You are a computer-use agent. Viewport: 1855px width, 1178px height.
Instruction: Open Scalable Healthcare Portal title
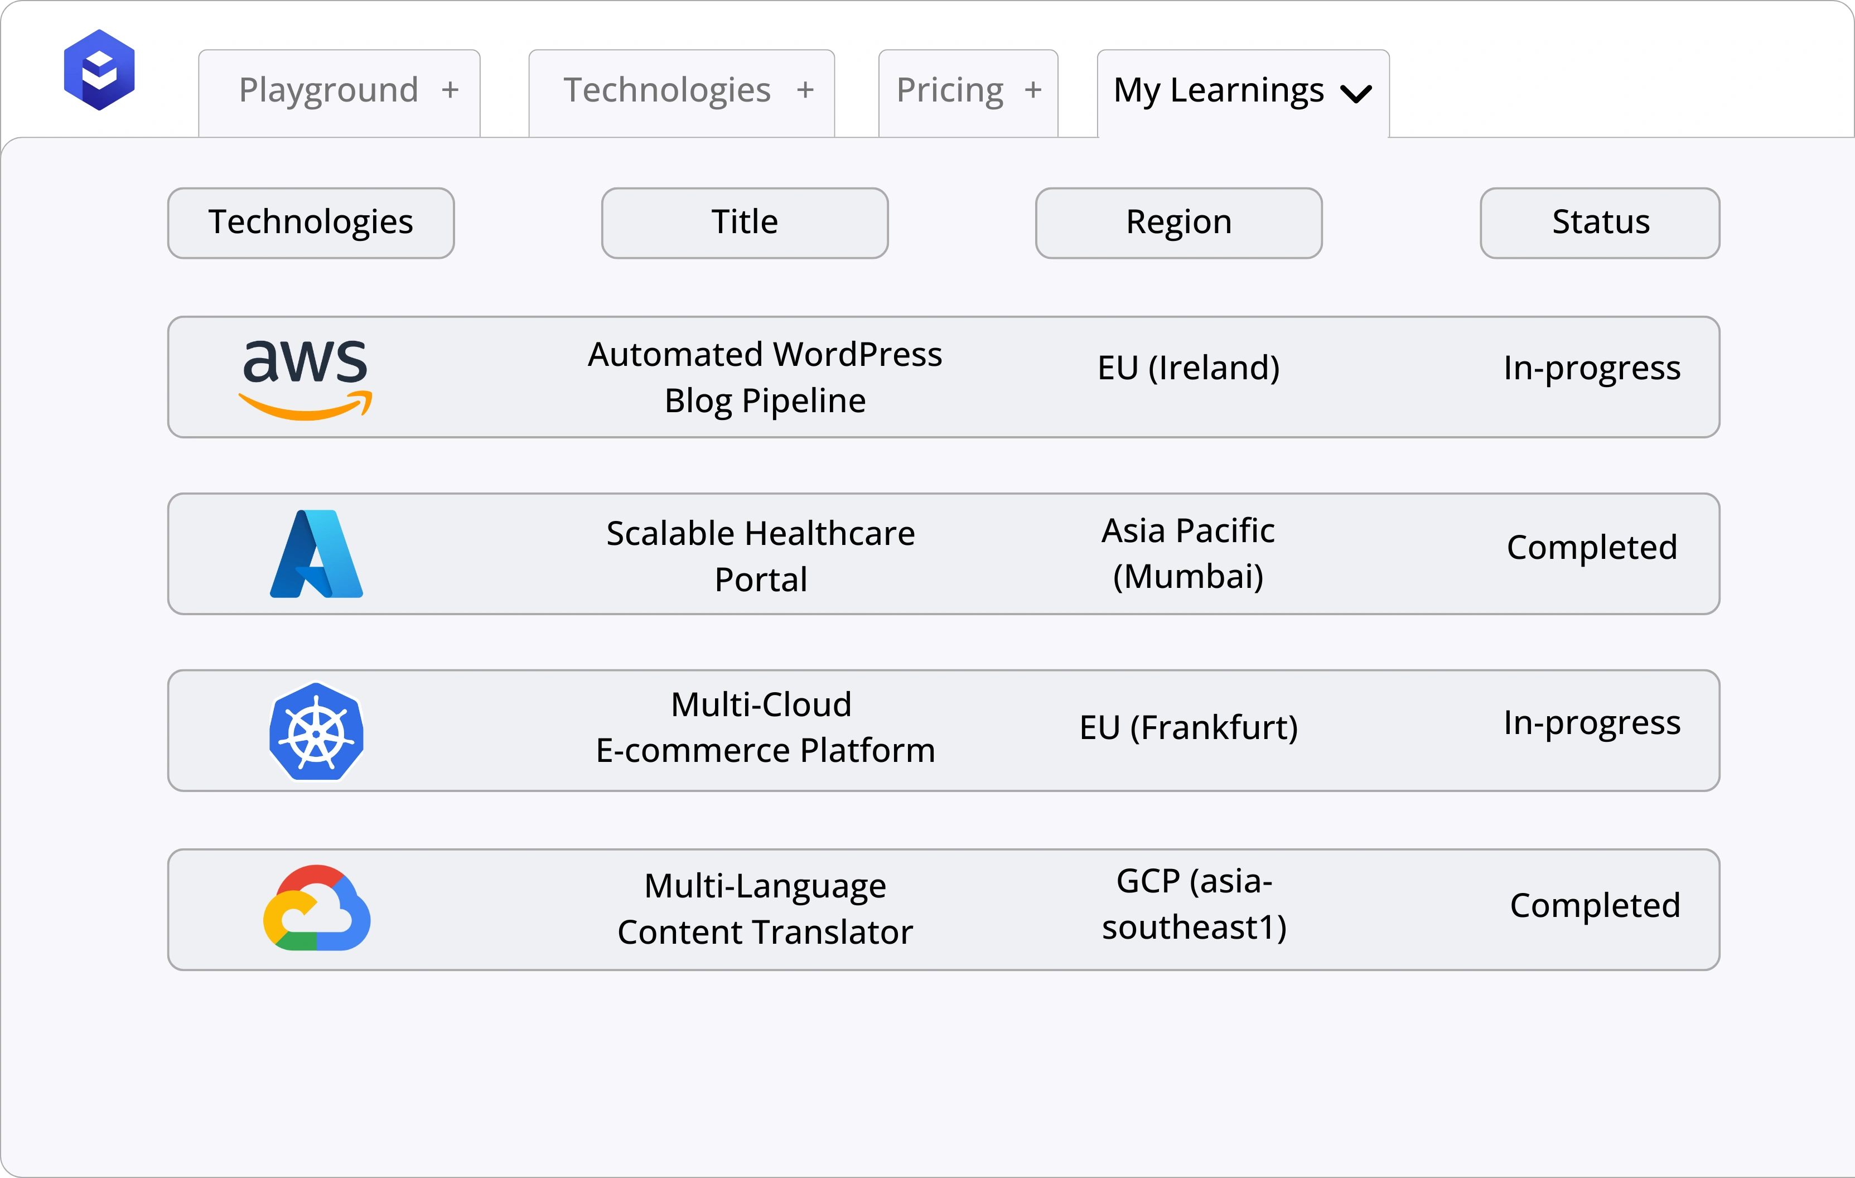pyautogui.click(x=760, y=556)
